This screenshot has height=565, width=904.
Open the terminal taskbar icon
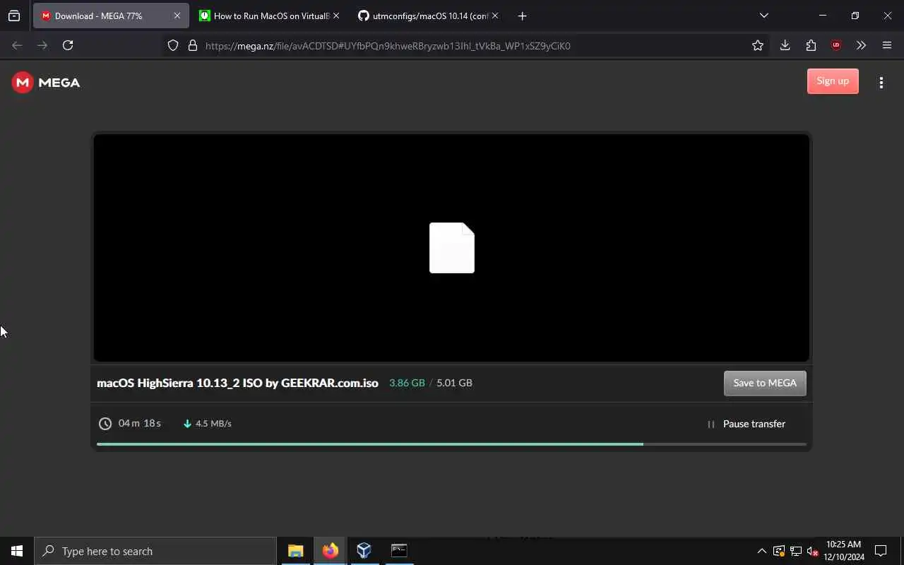pos(399,551)
